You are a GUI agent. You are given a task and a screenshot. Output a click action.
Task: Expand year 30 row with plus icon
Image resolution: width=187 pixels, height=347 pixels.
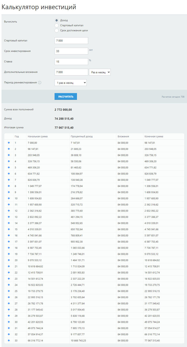(x=9, y=322)
